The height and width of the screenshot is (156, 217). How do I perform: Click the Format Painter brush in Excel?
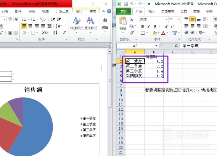(x=131, y=33)
